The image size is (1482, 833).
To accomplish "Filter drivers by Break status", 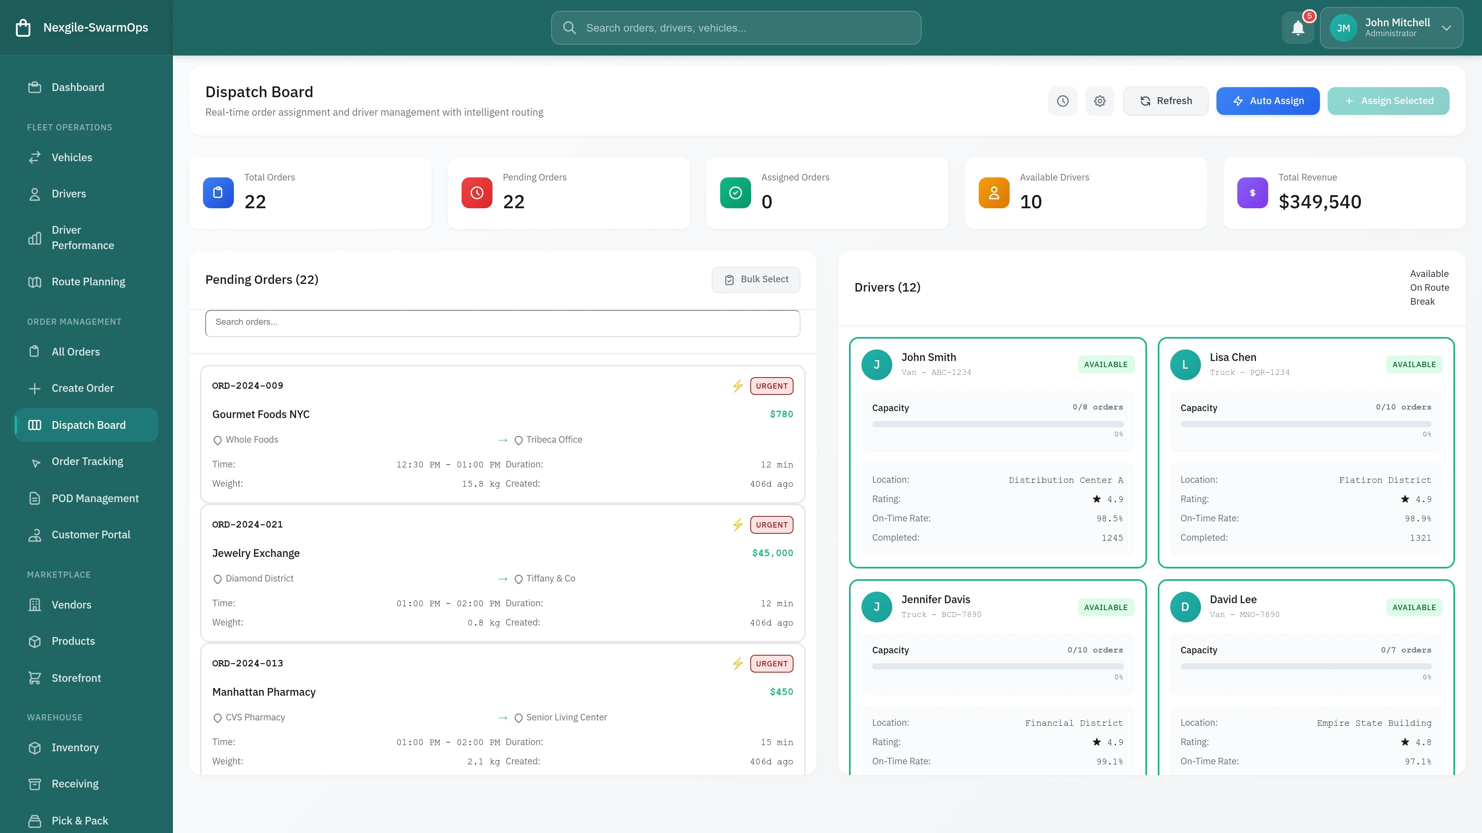I will click(1422, 301).
